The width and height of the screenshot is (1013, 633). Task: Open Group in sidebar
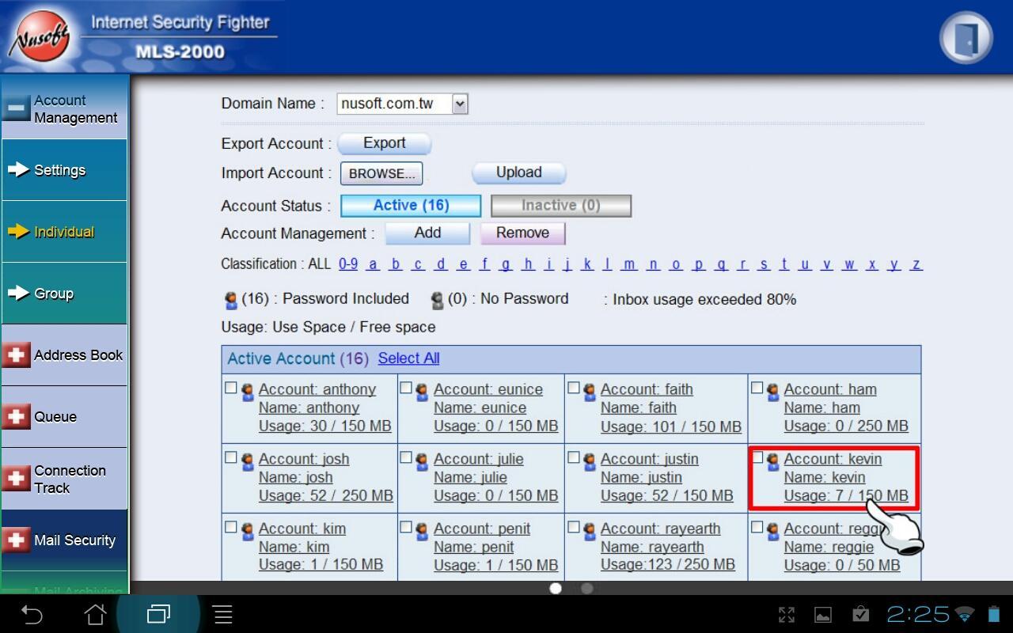(x=64, y=294)
